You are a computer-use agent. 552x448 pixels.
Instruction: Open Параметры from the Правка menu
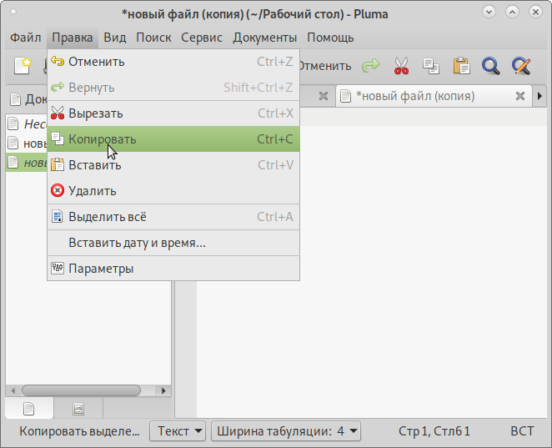point(101,269)
